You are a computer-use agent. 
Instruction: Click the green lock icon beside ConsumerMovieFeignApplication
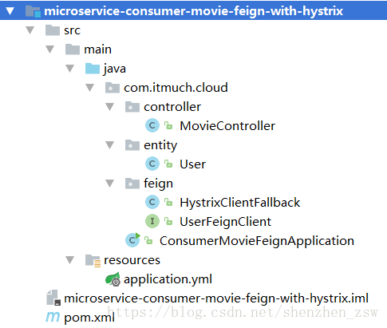click(x=148, y=240)
